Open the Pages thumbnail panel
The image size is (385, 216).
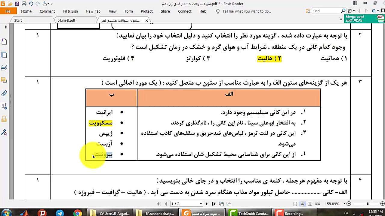[4, 55]
